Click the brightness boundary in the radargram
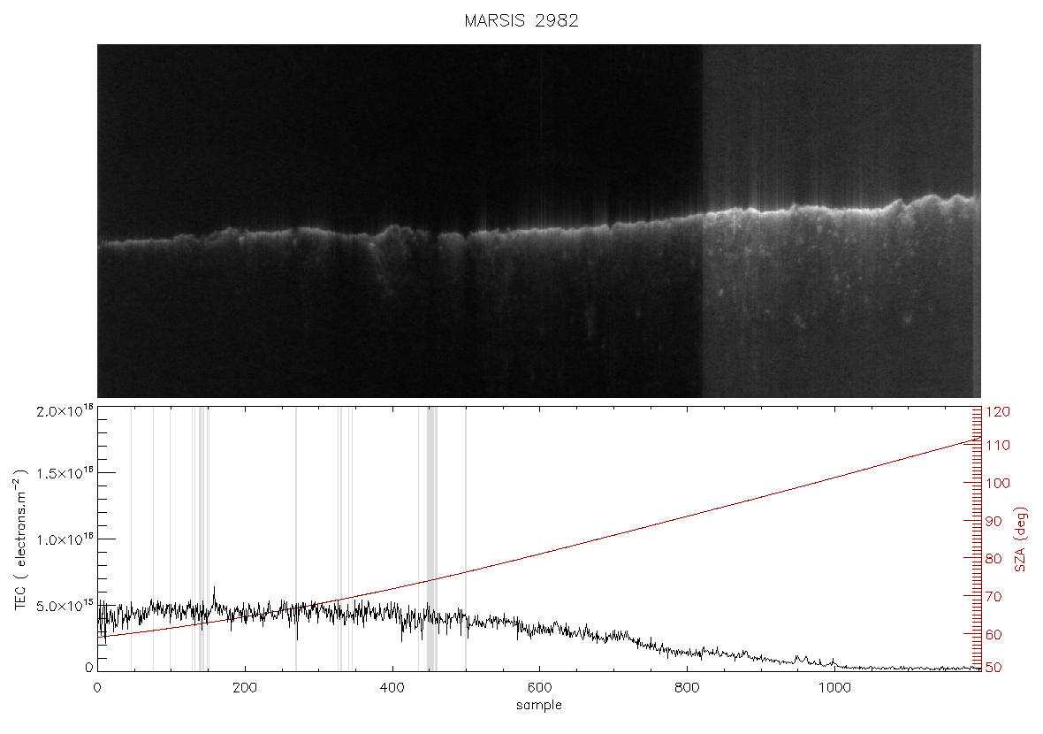The width and height of the screenshot is (1043, 734). point(703,221)
